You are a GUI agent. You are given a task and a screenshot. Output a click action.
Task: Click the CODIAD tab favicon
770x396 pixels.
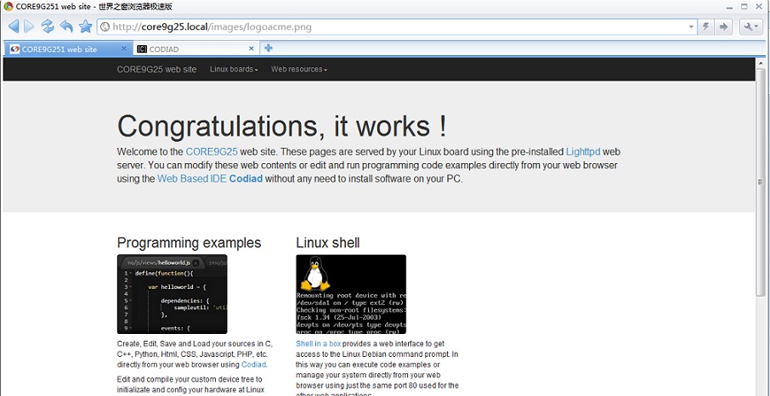142,48
